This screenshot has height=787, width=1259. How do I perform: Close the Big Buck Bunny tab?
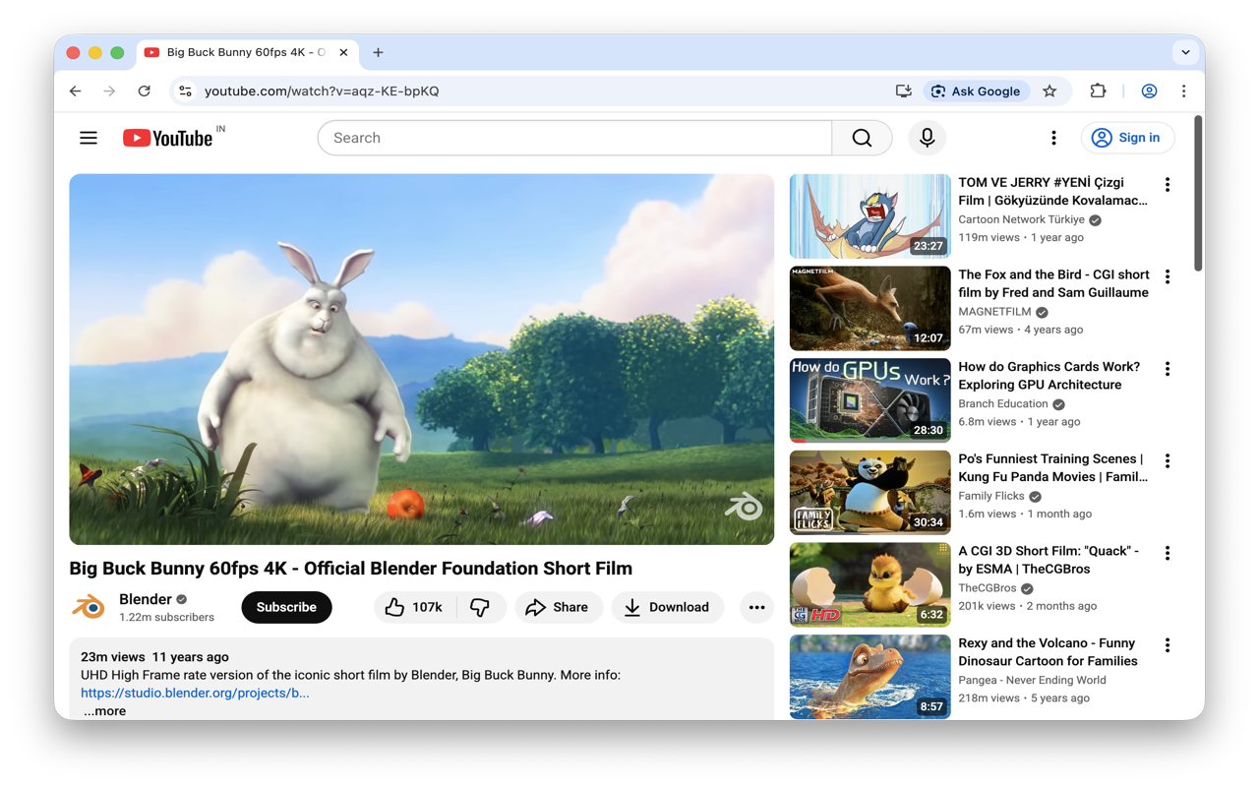click(x=343, y=52)
